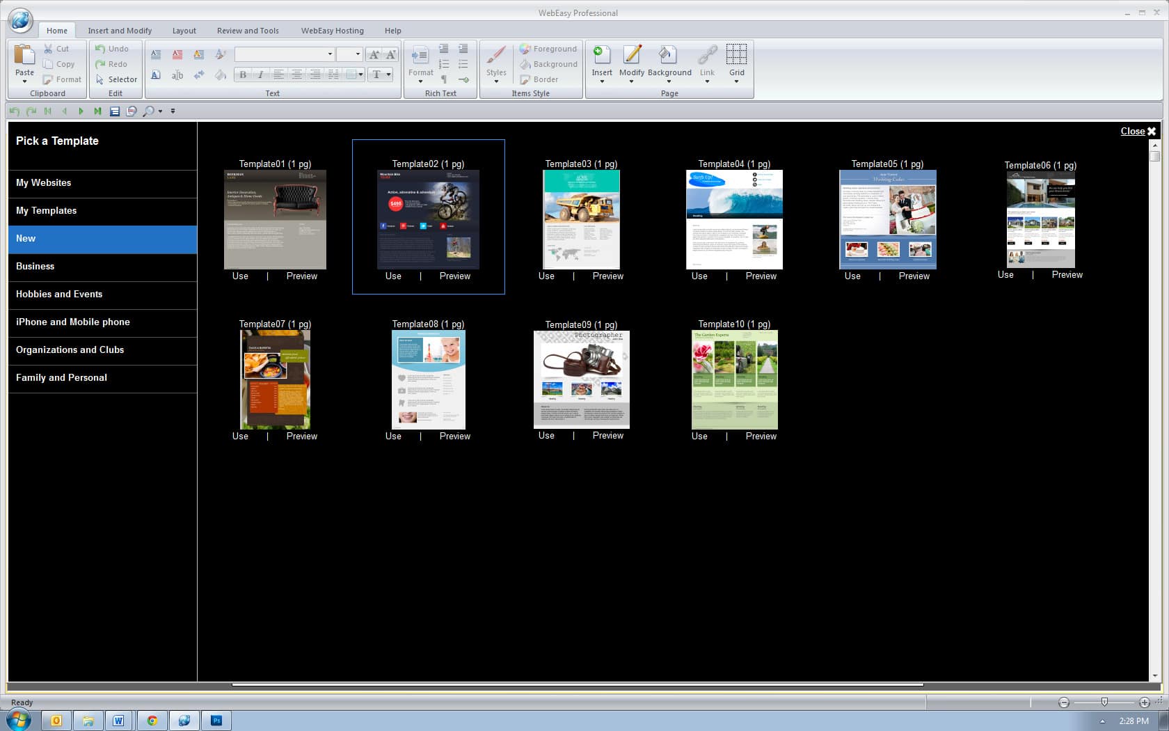The height and width of the screenshot is (731, 1169).
Task: Toggle the Italic formatting button
Action: [260, 74]
